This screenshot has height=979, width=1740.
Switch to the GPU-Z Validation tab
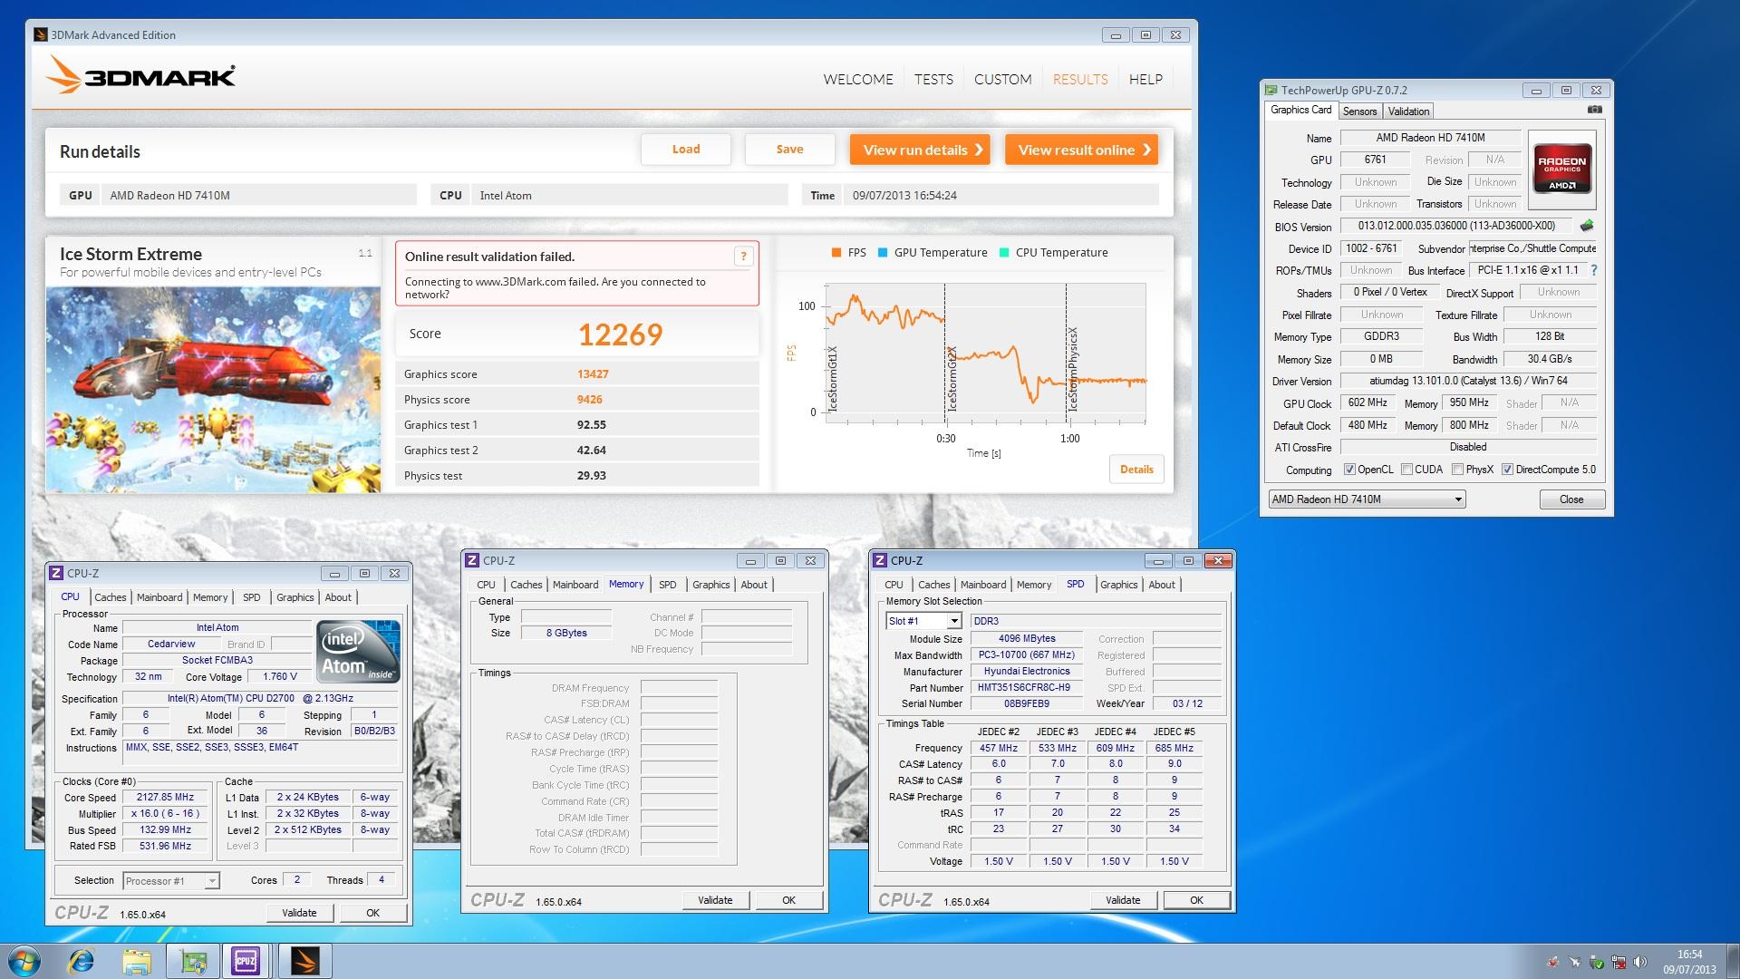1408,111
